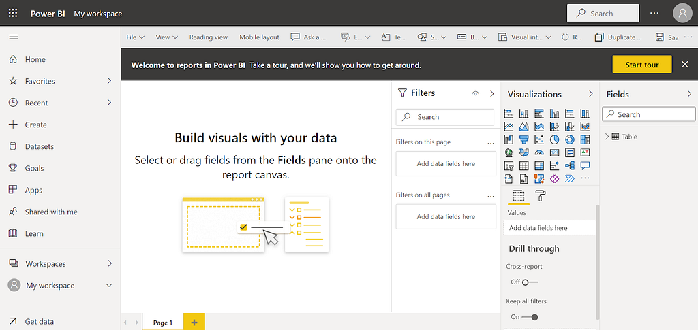Collapse the navigation pane hamburger icon
This screenshot has width=698, height=330.
[x=14, y=37]
